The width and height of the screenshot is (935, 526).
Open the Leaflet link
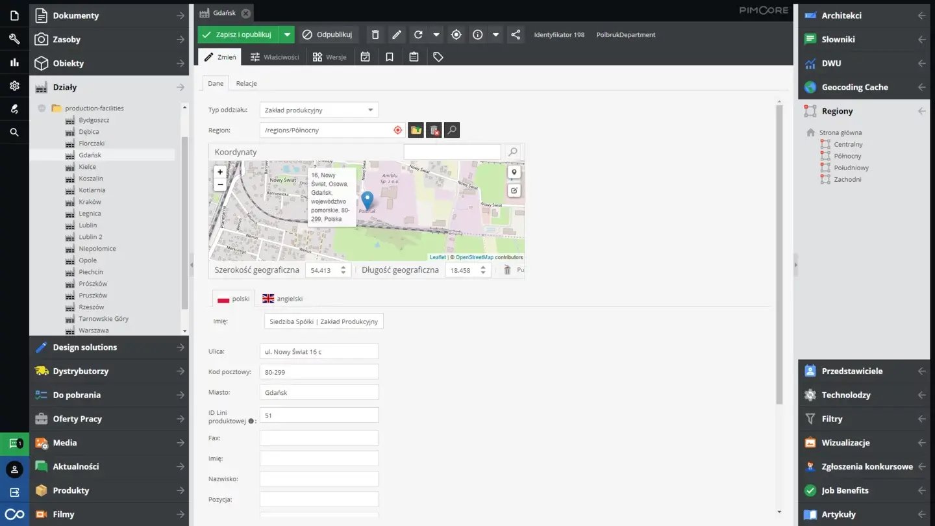tap(438, 257)
